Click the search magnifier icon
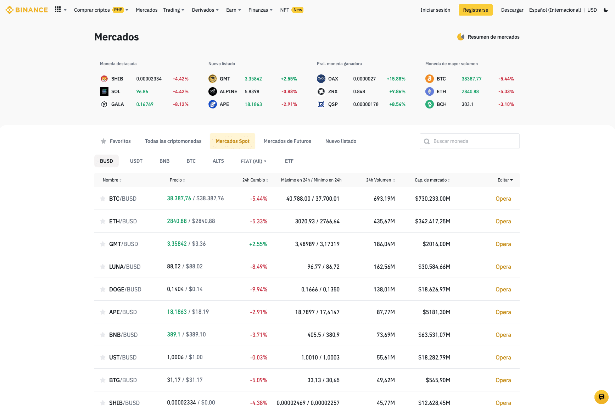 point(427,141)
